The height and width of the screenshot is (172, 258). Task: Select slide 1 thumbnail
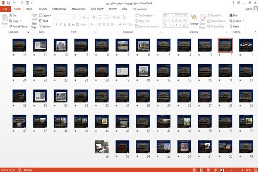pos(246,45)
